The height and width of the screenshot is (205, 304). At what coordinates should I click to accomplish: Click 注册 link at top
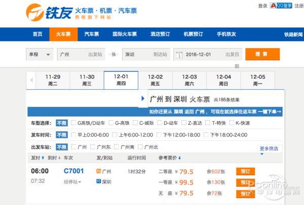299,6
